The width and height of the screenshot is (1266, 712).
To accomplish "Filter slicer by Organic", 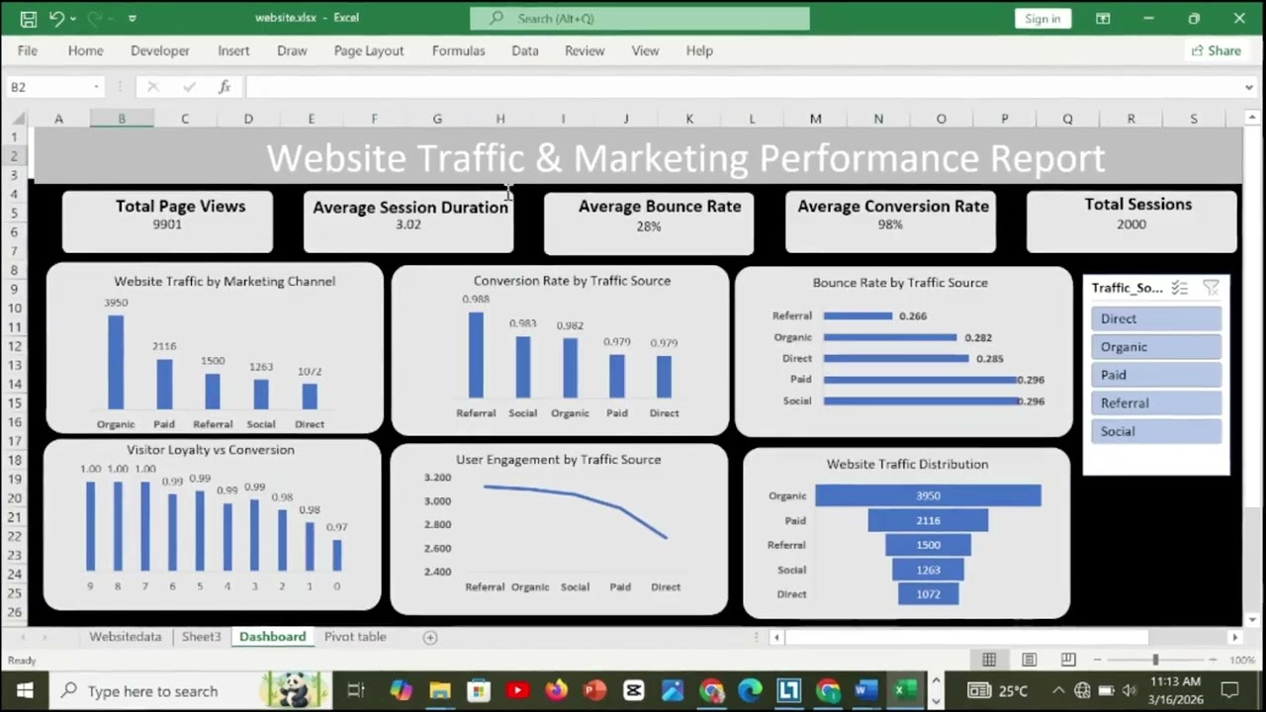I will 1156,347.
